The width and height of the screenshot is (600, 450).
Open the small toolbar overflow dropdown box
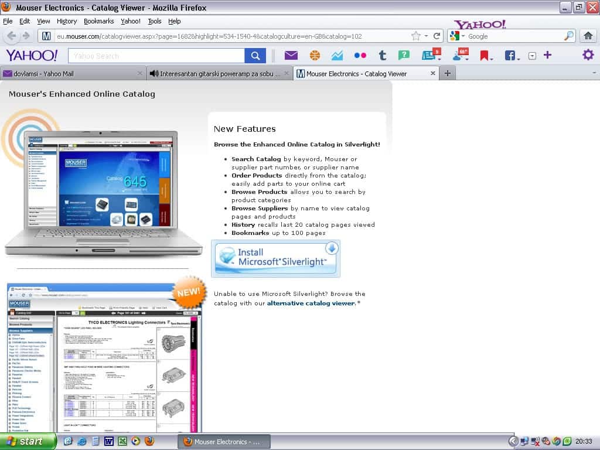coord(532,56)
